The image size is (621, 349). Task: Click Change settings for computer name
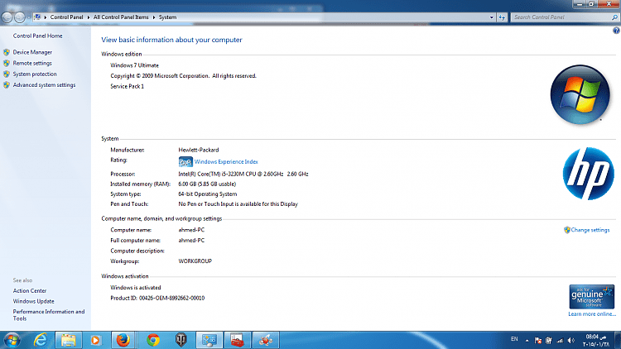click(x=590, y=230)
